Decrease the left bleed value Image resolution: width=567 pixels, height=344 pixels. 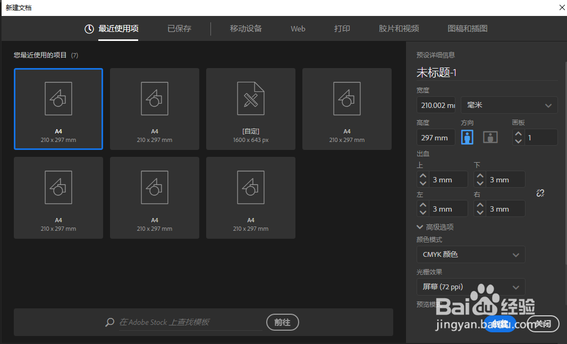[x=422, y=213]
